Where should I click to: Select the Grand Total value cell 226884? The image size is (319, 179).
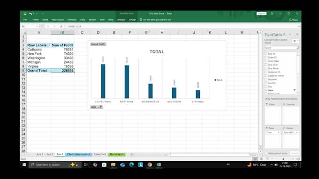(x=63, y=71)
